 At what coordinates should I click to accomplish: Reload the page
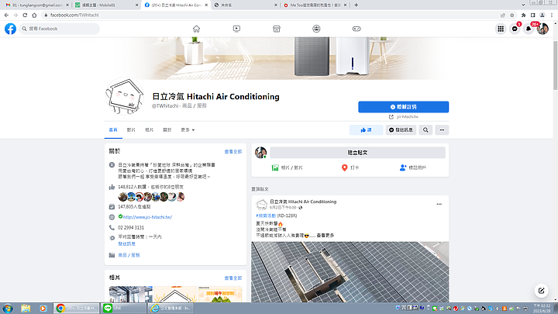coord(25,15)
